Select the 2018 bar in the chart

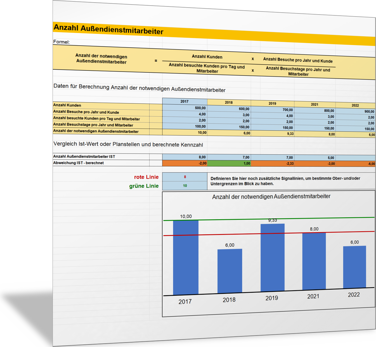pos(230,271)
